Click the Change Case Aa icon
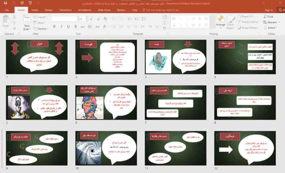Image resolution: width=285 pixels, height=173 pixels. tap(97, 27)
